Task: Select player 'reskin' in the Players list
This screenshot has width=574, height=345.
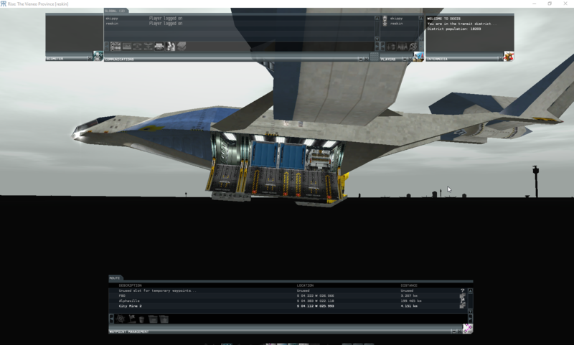Action: point(397,24)
